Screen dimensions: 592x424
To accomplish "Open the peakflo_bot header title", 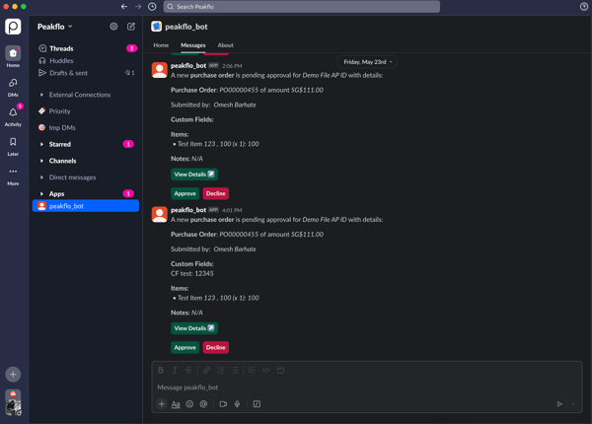I will coord(186,27).
